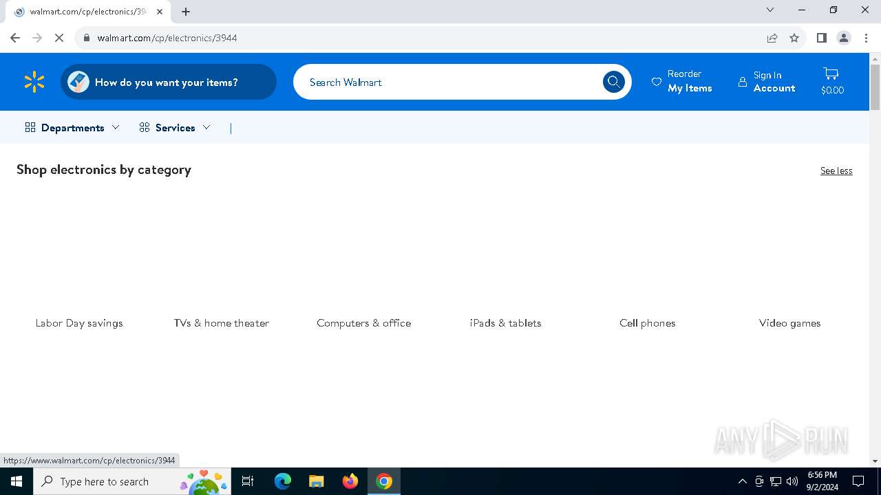Launch Firefox from taskbar
The image size is (881, 495).
[350, 481]
